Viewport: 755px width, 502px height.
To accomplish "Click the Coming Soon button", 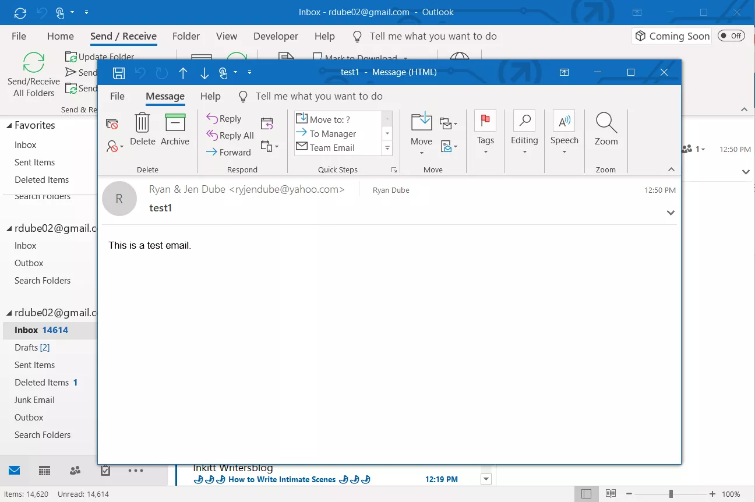I will click(672, 36).
